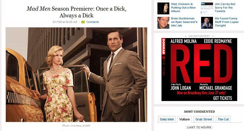Select the Vulture tab
This screenshot has width=244, height=131.
click(x=184, y=119)
